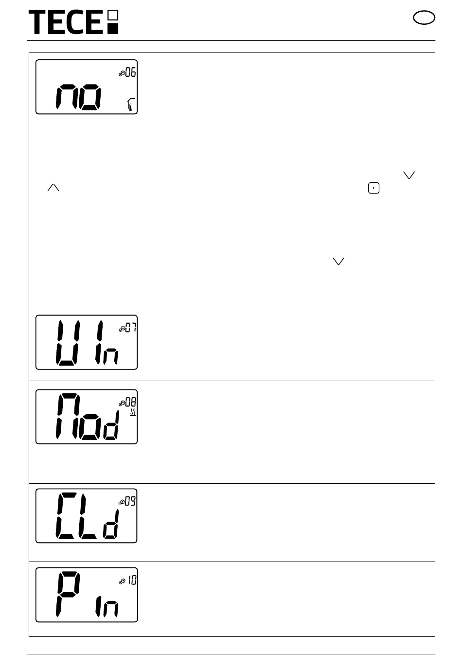The width and height of the screenshot is (462, 668).
Task: Click the gear 07 parameter indicator
Action: 127,328
